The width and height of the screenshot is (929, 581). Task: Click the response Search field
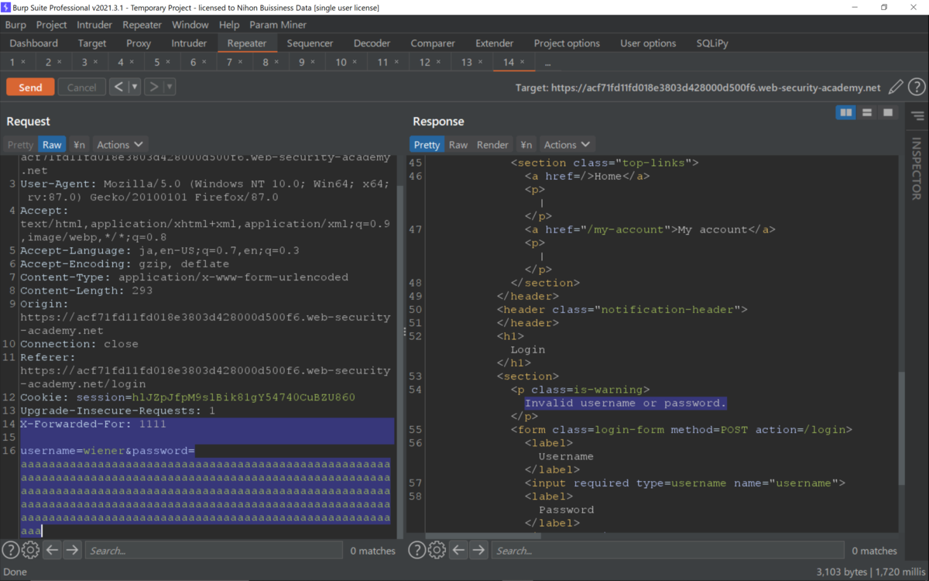[668, 550]
